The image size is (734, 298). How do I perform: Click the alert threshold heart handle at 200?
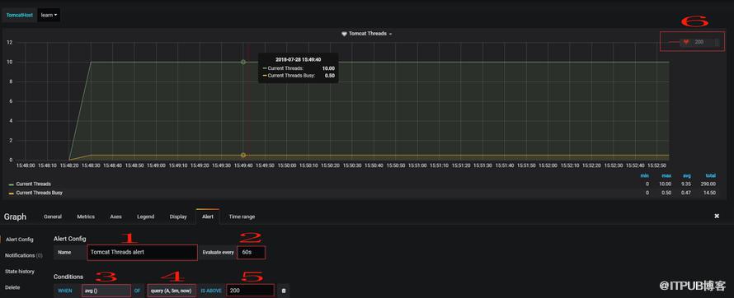click(686, 42)
